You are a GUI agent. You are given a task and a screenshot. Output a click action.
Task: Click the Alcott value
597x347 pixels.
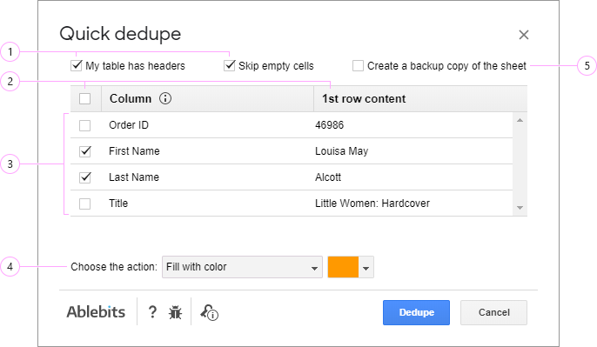tap(328, 177)
